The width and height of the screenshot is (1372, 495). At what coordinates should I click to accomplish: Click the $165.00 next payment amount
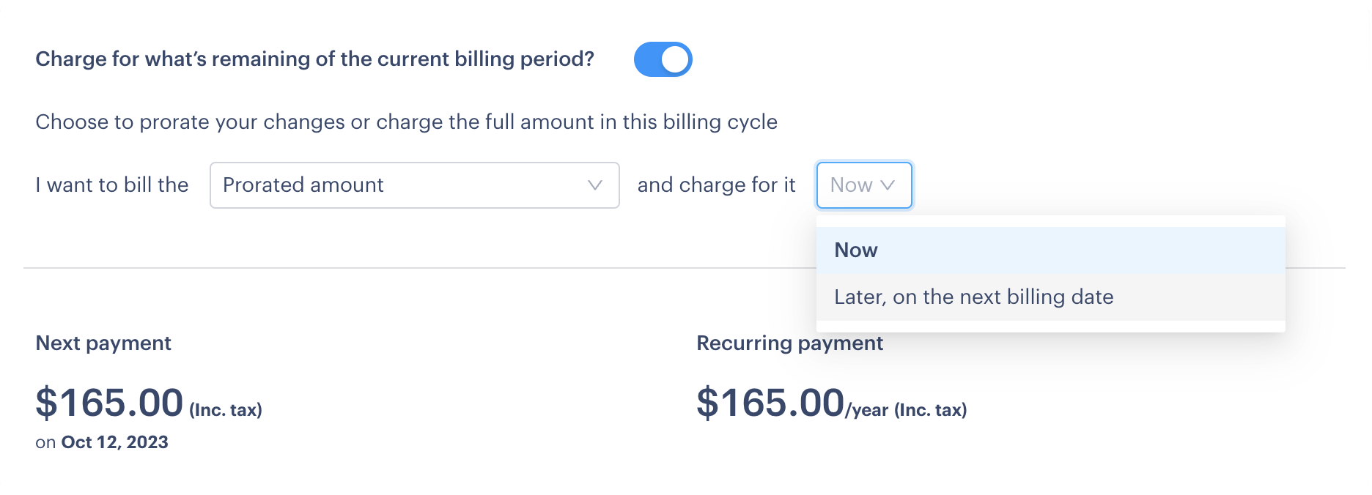pyautogui.click(x=108, y=402)
